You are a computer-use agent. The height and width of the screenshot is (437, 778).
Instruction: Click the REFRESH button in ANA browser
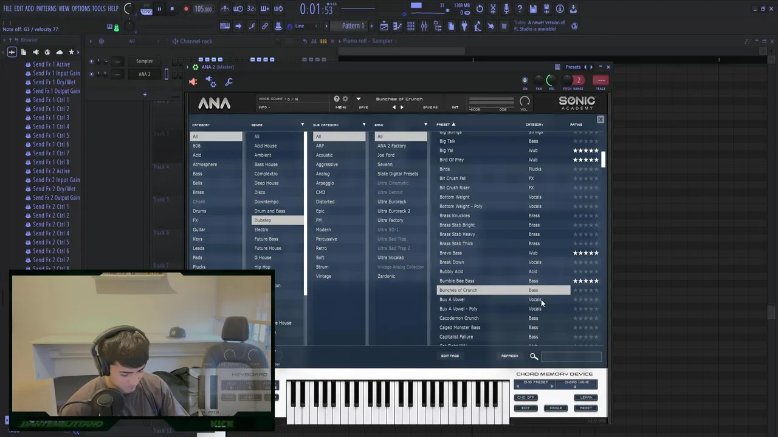coord(509,356)
